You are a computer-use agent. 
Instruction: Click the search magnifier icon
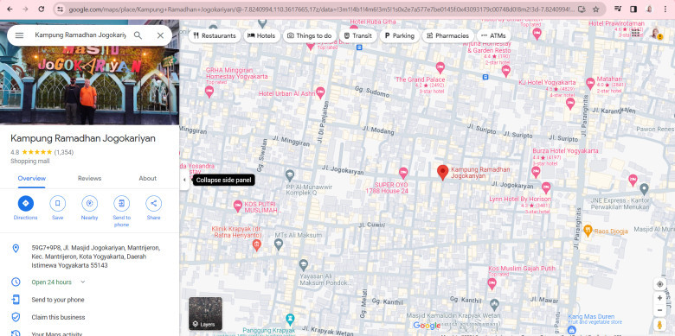138,35
